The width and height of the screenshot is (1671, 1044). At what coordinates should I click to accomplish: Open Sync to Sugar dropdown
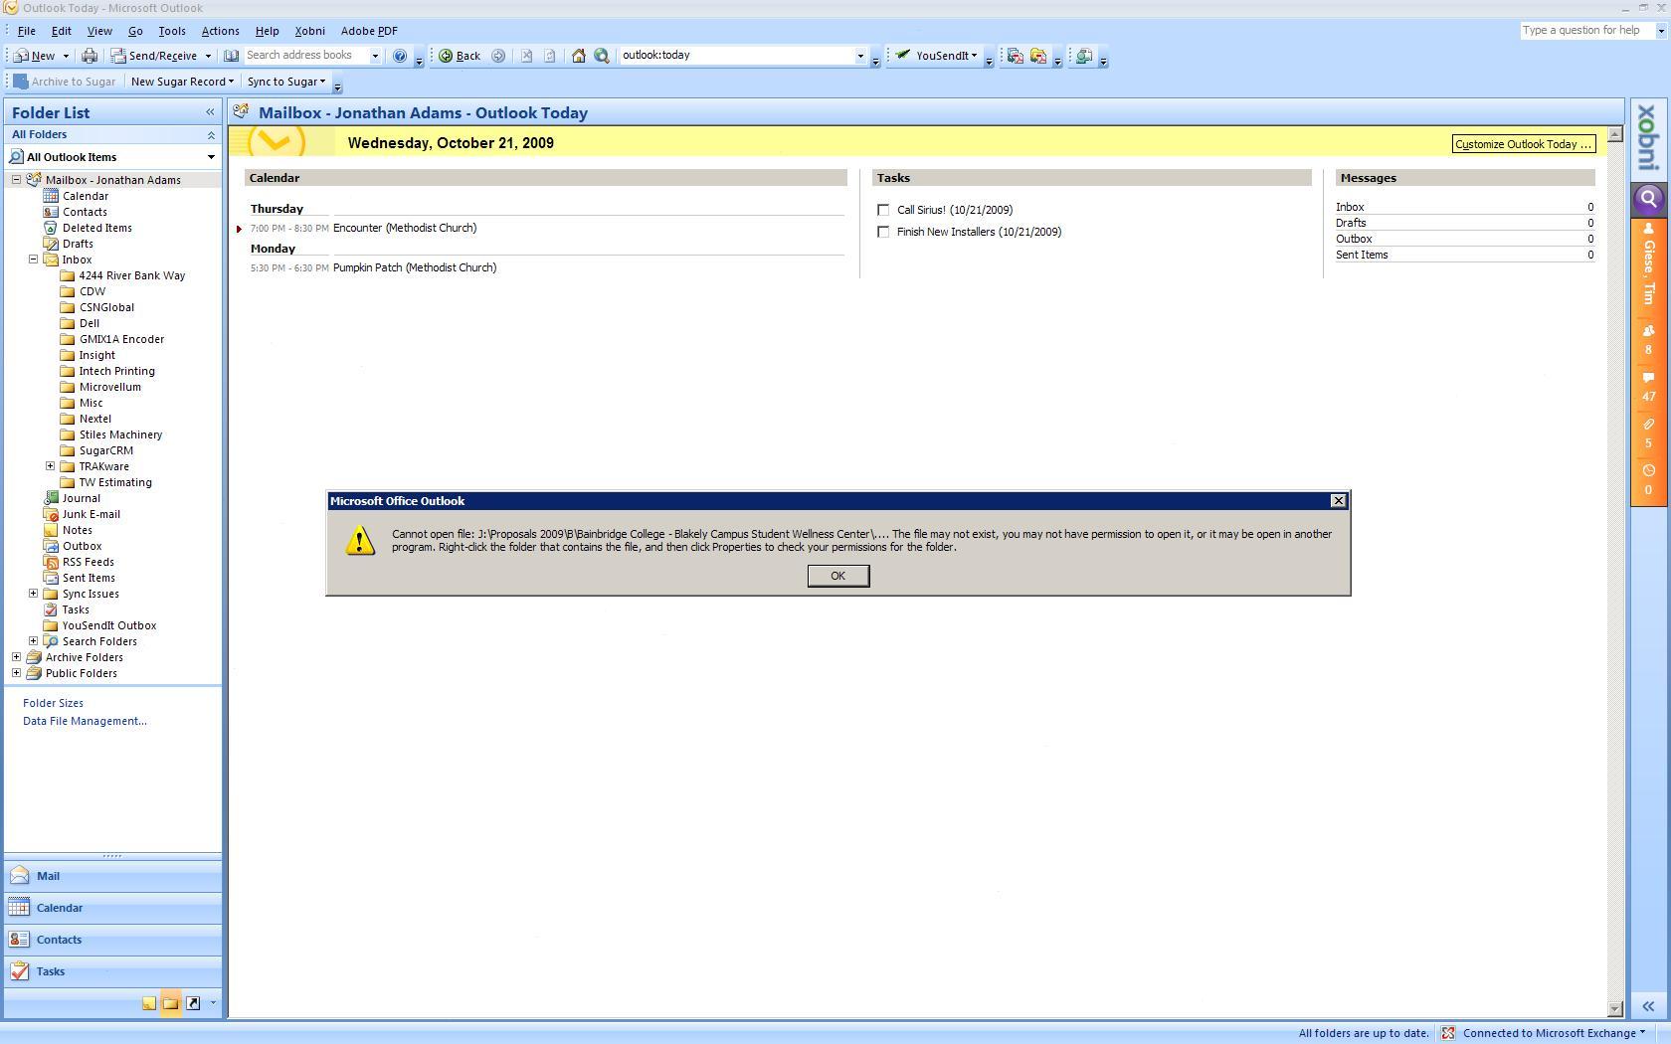point(322,82)
